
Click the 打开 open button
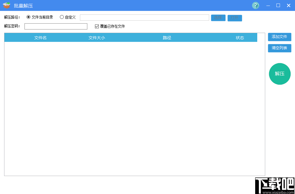click(235, 18)
